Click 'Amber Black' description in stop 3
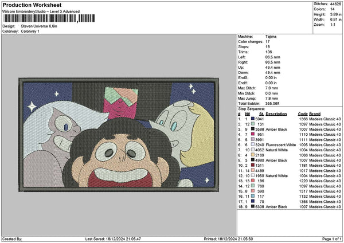Screen dimensions: 344x243 click(276, 129)
